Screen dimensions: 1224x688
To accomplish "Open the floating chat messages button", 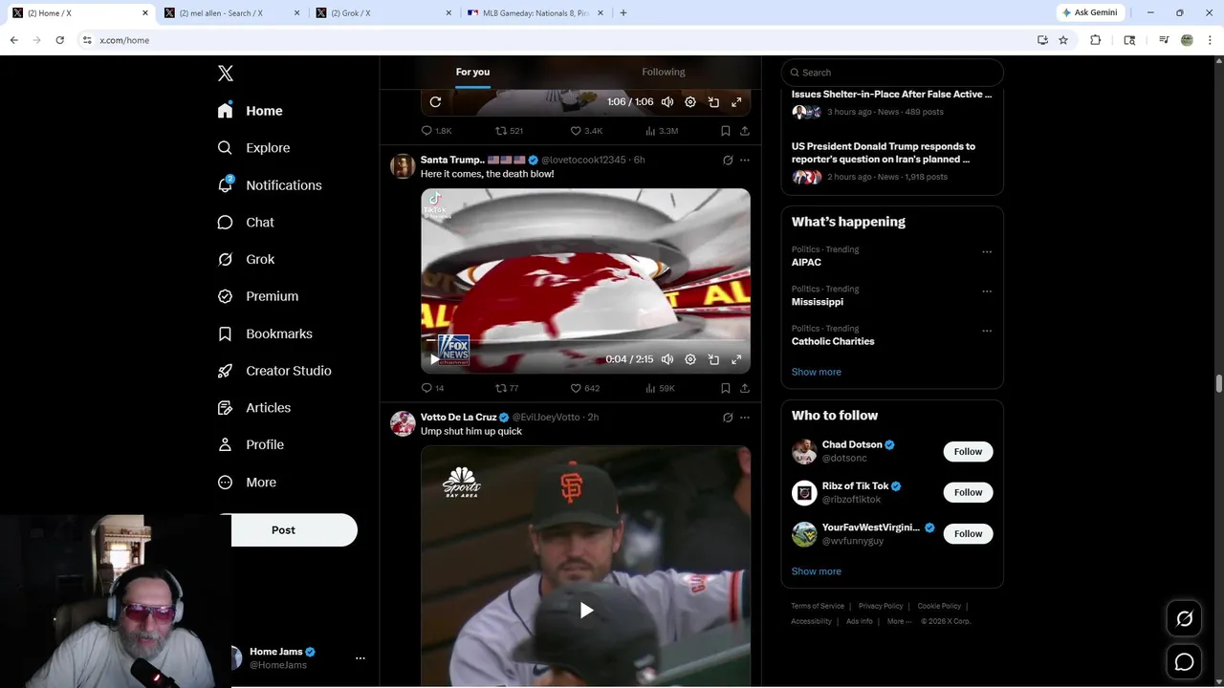I will (x=1185, y=662).
